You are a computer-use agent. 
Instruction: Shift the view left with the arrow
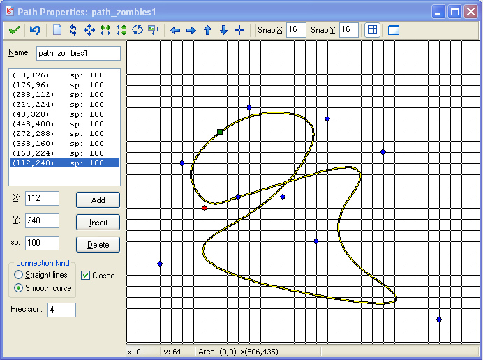[175, 30]
